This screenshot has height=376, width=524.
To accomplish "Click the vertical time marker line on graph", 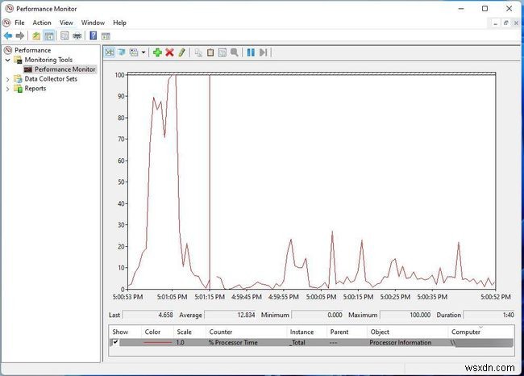I will (x=210, y=182).
